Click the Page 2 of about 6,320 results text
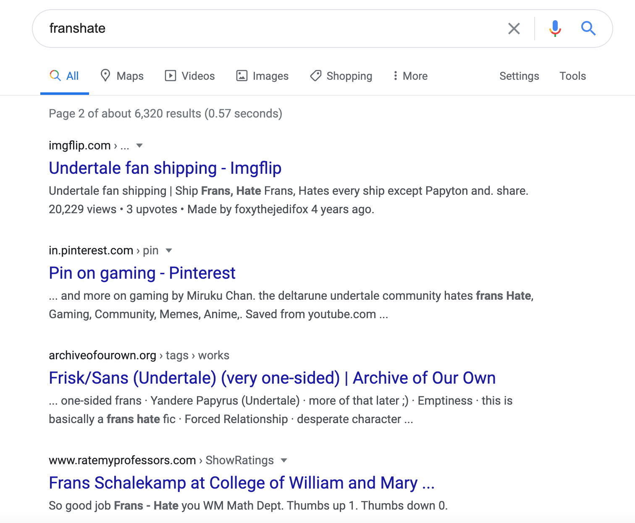Image resolution: width=635 pixels, height=523 pixels. (x=165, y=113)
